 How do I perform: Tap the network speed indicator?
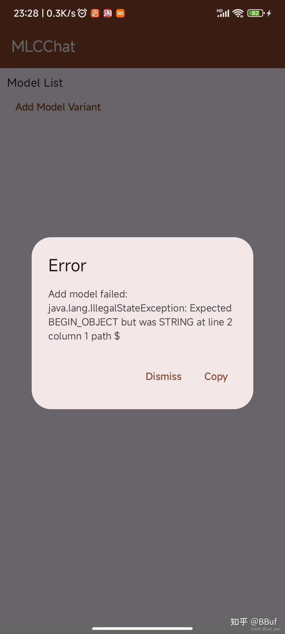(x=61, y=13)
